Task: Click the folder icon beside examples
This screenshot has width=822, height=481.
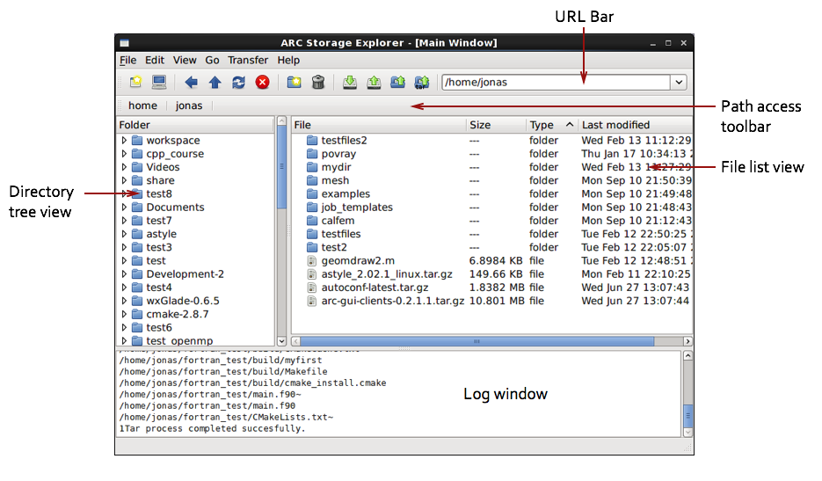Action: 312,193
